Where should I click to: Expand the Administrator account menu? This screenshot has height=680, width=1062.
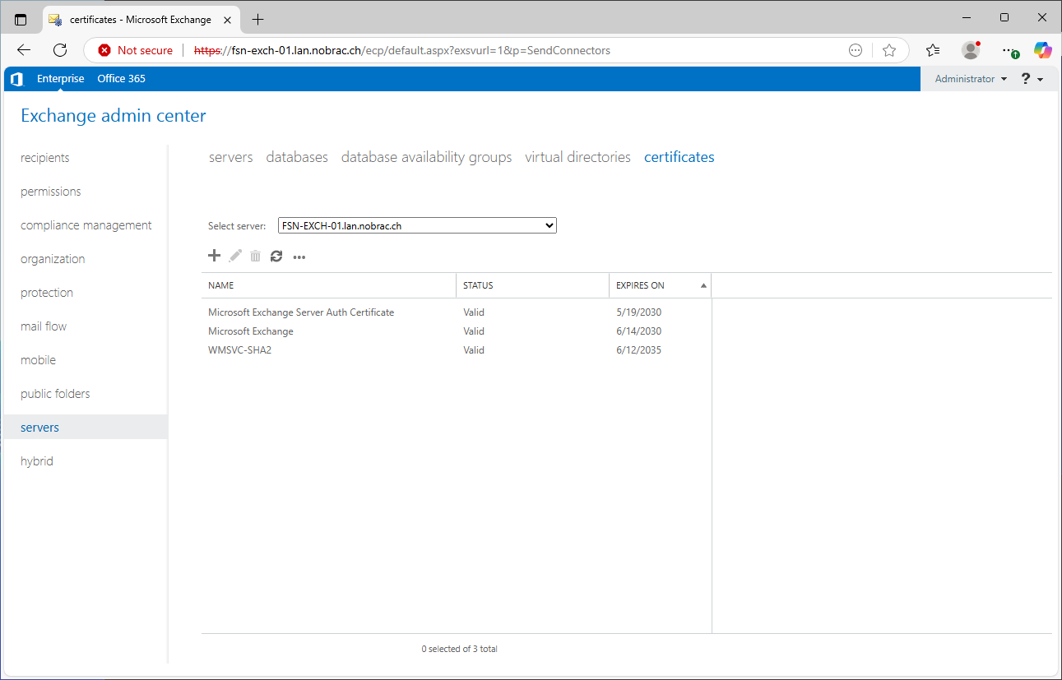point(971,79)
